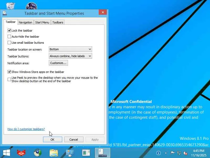Viewport: 210px width, 158px height.
Task: Uncheck Show Windows Store apps on the taskbar
Action: [x=9, y=72]
